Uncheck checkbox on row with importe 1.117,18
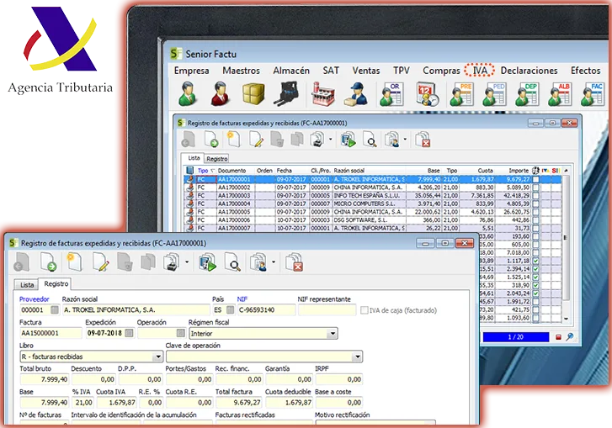Screen dimensions: 612x428 tap(536, 261)
